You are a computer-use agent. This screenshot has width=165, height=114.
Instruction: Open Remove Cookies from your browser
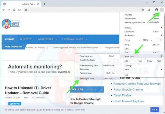137,84
